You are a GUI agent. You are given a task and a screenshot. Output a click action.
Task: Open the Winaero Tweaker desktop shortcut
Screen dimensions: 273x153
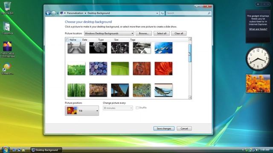click(x=7, y=69)
